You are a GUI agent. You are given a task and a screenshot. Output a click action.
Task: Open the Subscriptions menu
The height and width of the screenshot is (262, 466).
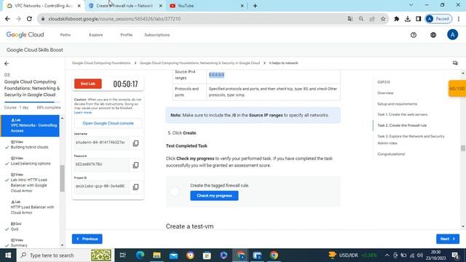pos(157,35)
